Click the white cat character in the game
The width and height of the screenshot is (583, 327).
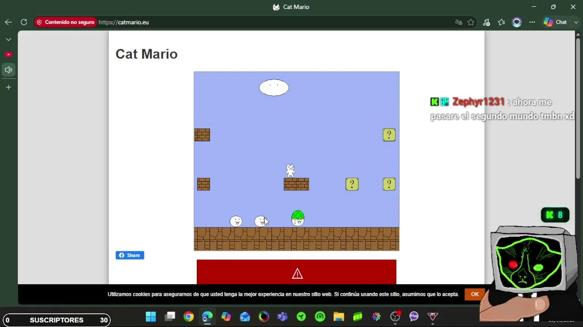[x=290, y=170]
